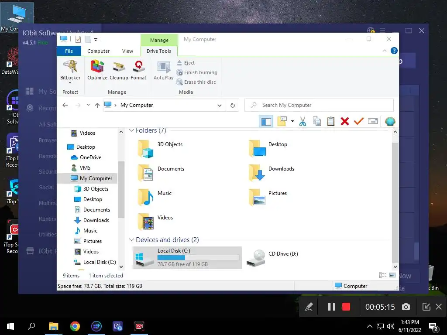Stop recording with red square
The width and height of the screenshot is (447, 335).
[346, 307]
